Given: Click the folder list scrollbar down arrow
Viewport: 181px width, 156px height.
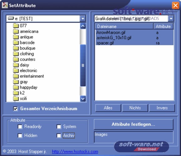Looking at the screenshot, I should (83, 99).
